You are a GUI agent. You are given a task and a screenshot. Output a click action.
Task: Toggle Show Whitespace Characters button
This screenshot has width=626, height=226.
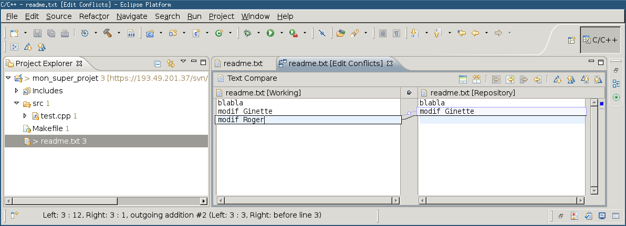397,33
